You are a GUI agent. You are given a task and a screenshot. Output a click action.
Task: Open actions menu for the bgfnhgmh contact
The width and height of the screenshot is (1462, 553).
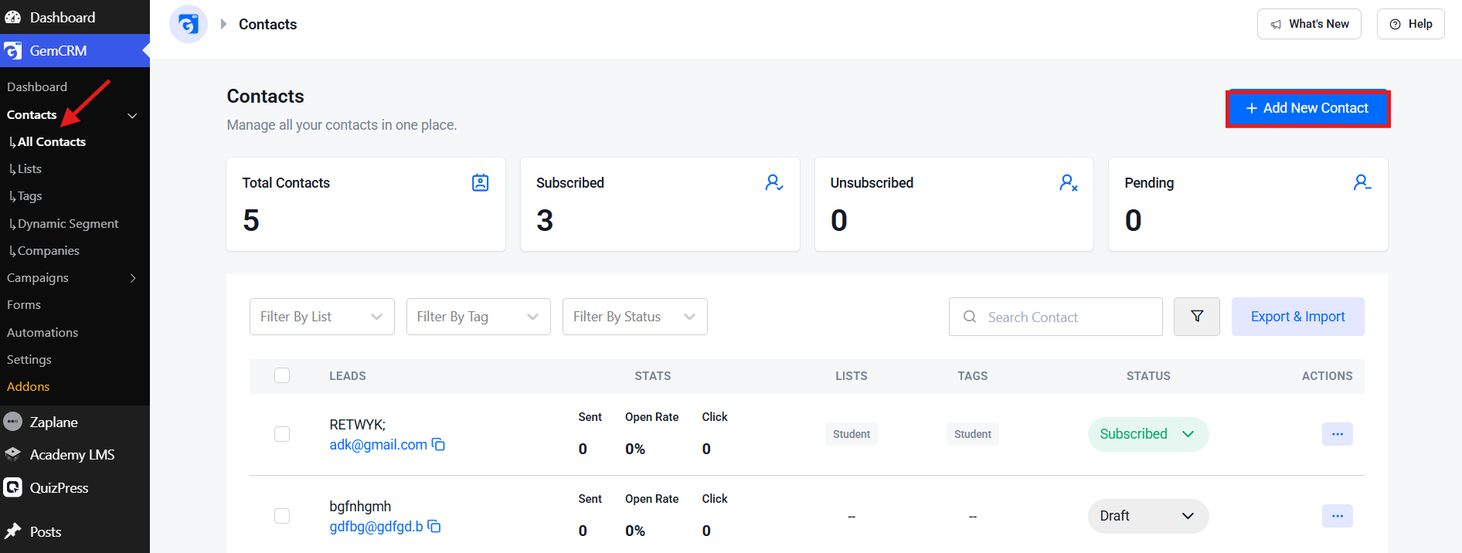click(1338, 516)
